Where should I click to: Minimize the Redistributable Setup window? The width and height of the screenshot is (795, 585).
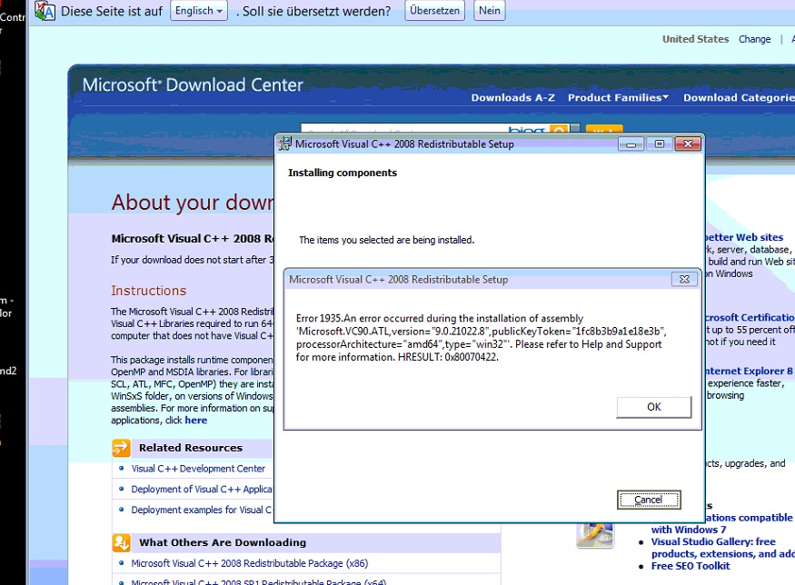click(x=631, y=144)
